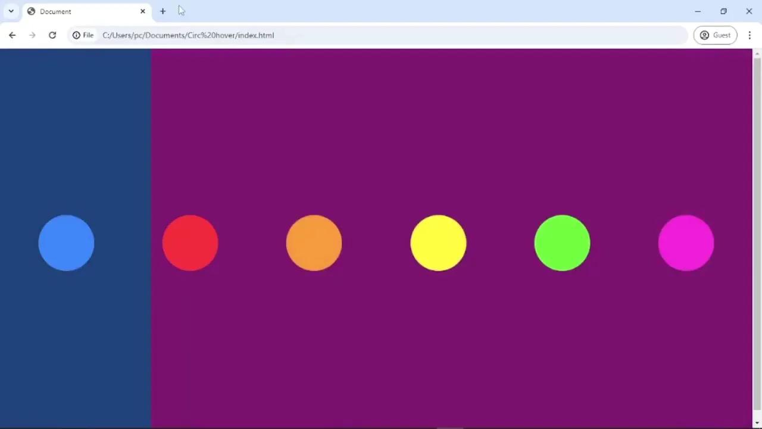Reload the current page
The width and height of the screenshot is (762, 429).
(52, 35)
